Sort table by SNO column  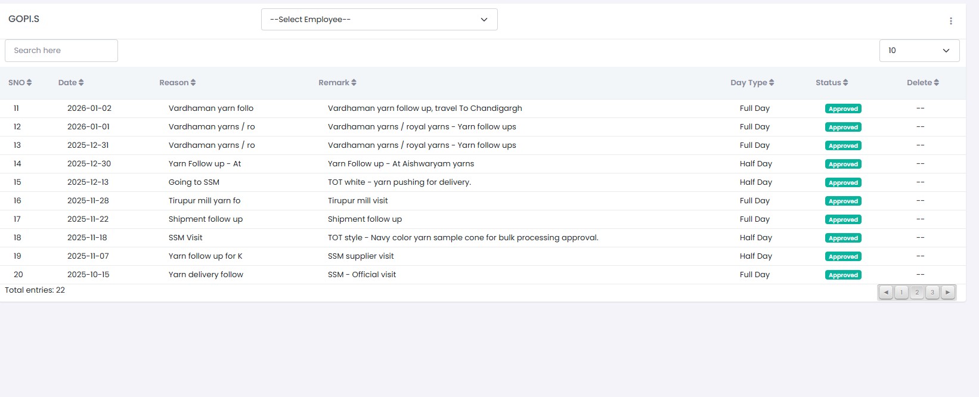click(x=20, y=83)
